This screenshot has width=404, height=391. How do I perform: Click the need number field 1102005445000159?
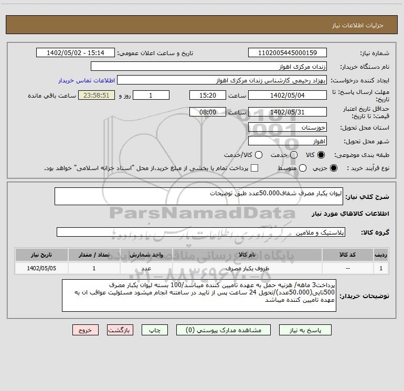pyautogui.click(x=288, y=52)
